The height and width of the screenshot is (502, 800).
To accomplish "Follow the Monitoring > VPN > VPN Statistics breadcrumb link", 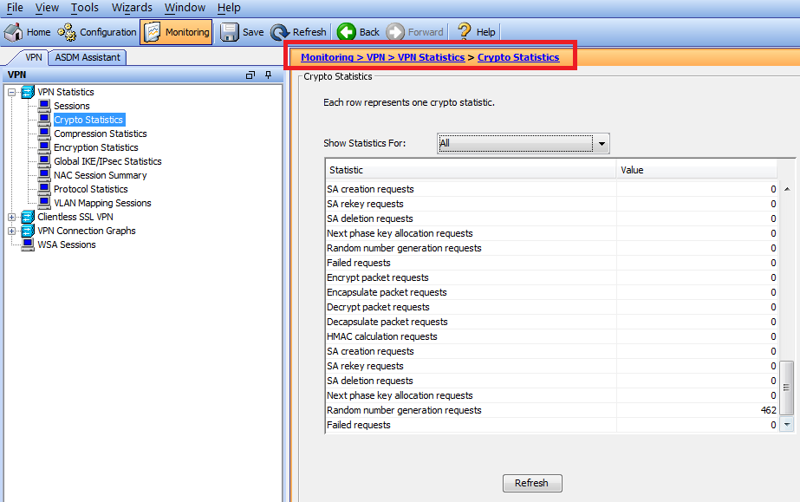I will click(382, 57).
